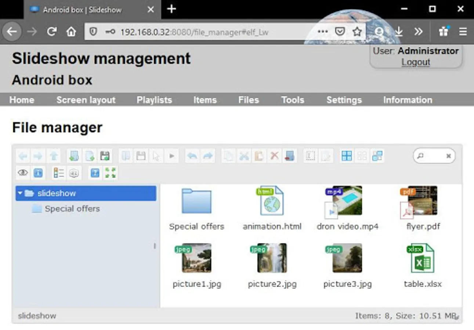Click the browser Home button
Image resolution: width=474 pixels, height=330 pixels.
[71, 32]
